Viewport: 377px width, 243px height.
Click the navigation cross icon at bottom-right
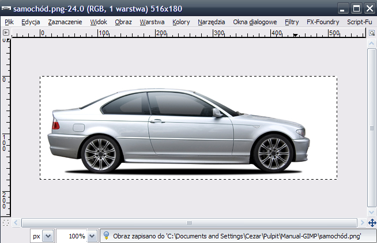pyautogui.click(x=372, y=222)
